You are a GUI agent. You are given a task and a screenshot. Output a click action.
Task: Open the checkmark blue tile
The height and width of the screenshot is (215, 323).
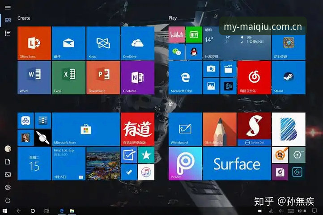coord(129,172)
